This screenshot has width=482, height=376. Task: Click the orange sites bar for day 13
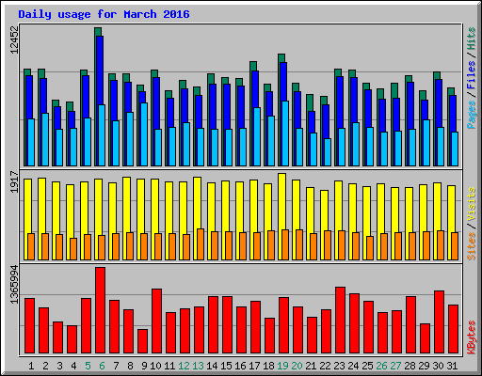[201, 244]
